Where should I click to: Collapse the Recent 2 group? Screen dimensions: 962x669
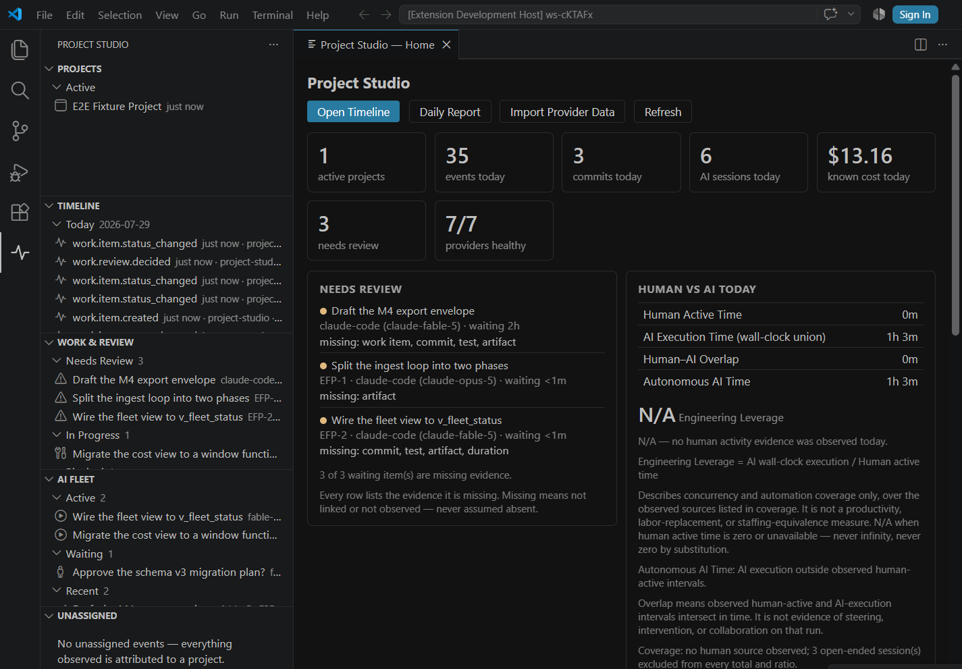pos(57,591)
